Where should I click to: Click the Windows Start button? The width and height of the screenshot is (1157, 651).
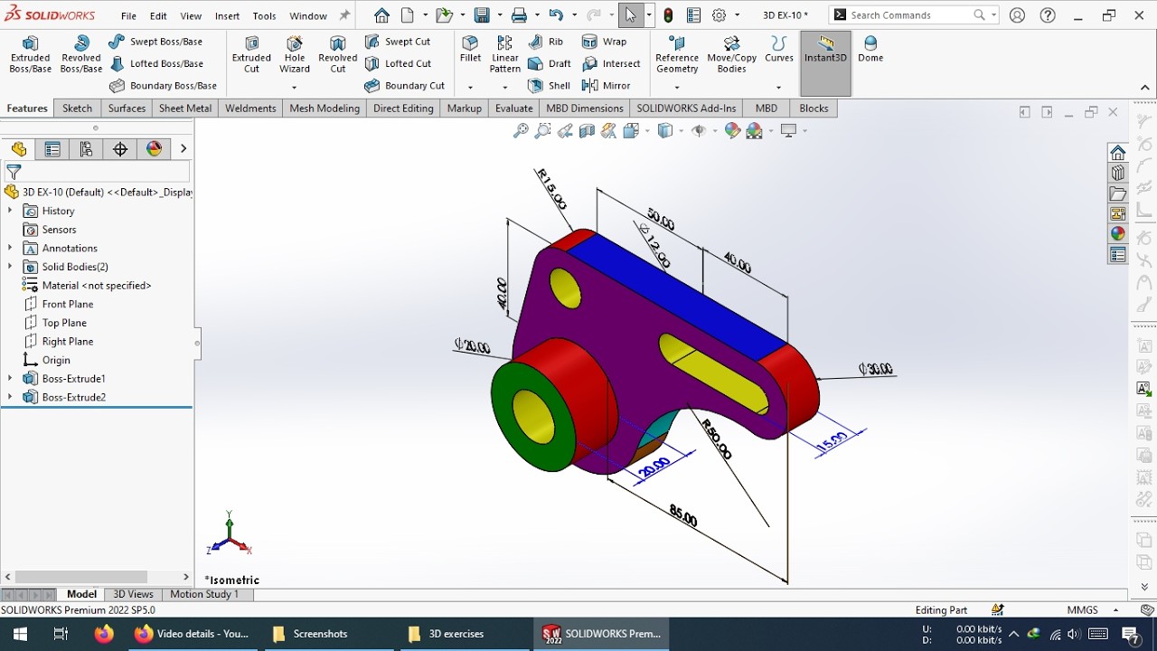pyautogui.click(x=20, y=634)
